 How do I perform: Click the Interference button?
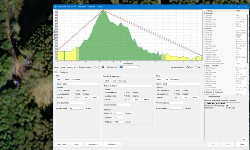(x=112, y=144)
